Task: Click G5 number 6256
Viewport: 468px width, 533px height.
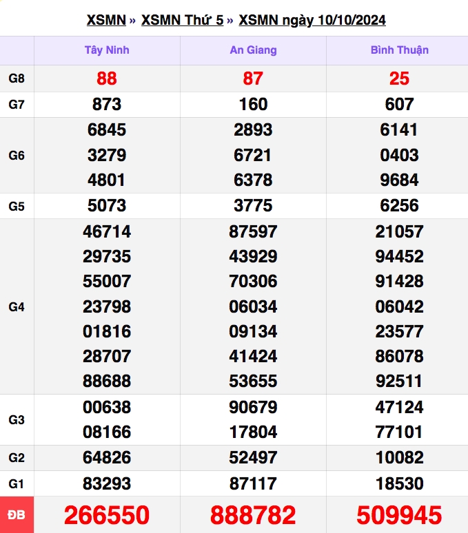Action: (x=399, y=205)
